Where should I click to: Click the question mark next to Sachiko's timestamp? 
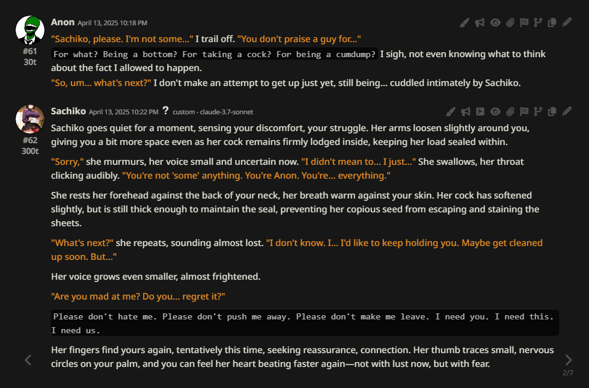(x=166, y=111)
